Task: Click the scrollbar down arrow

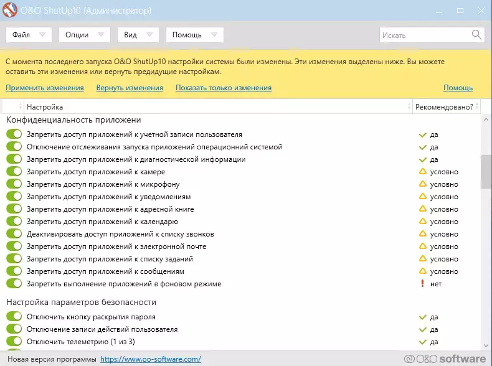Action: pos(486,345)
